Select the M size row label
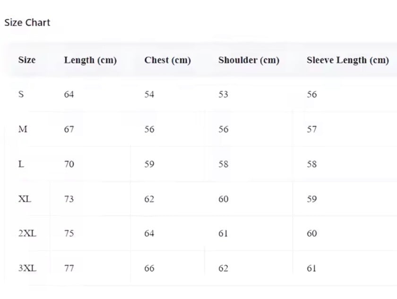The image size is (397, 299). click(x=23, y=129)
